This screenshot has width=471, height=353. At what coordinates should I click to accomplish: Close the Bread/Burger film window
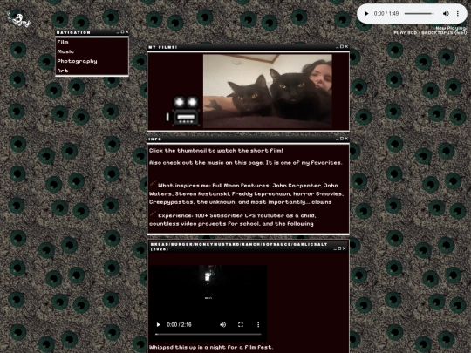345,248
